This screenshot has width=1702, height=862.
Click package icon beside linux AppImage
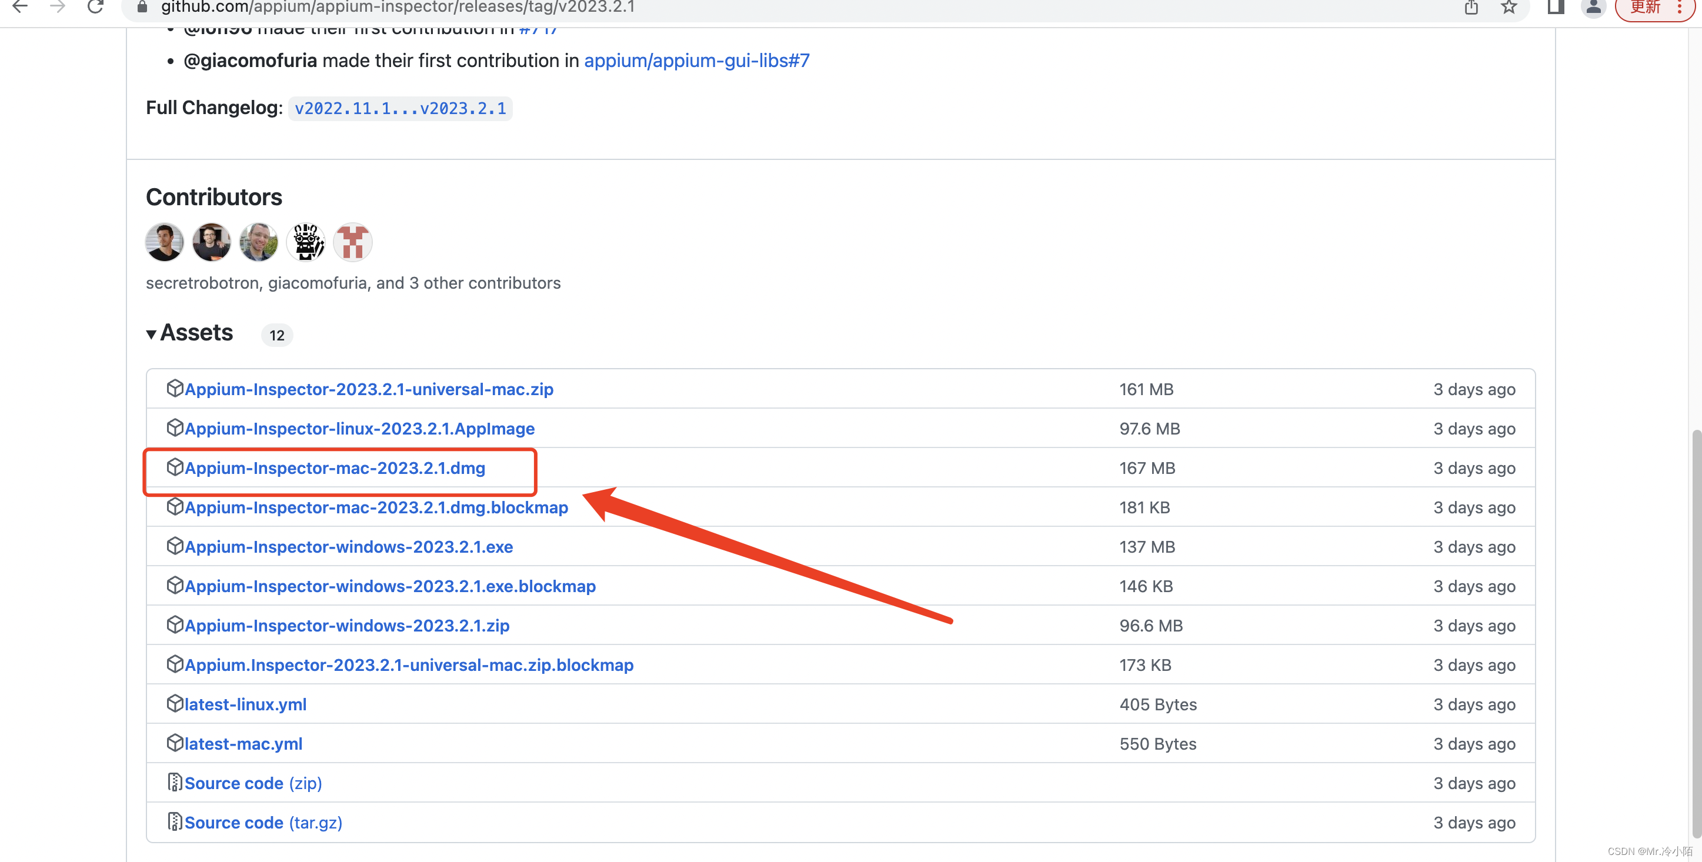pos(175,427)
